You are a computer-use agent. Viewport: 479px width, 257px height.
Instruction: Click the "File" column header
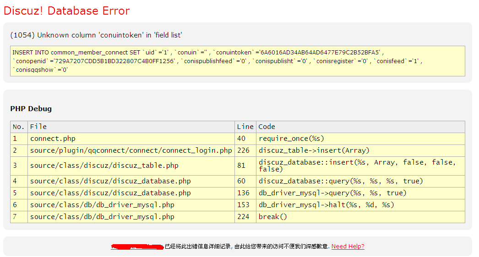click(38, 127)
